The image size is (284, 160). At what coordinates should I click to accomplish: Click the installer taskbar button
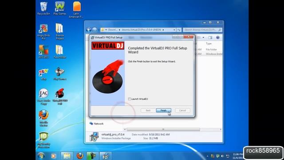coord(106,156)
